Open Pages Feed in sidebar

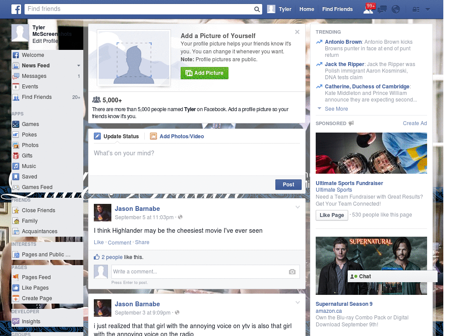click(x=47, y=277)
